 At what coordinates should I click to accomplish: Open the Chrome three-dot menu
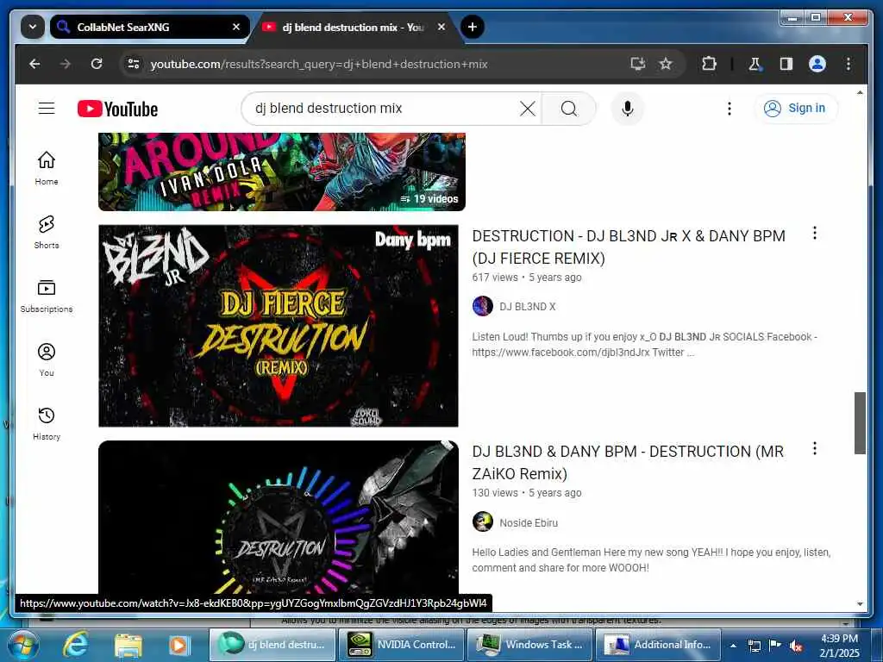pos(849,64)
